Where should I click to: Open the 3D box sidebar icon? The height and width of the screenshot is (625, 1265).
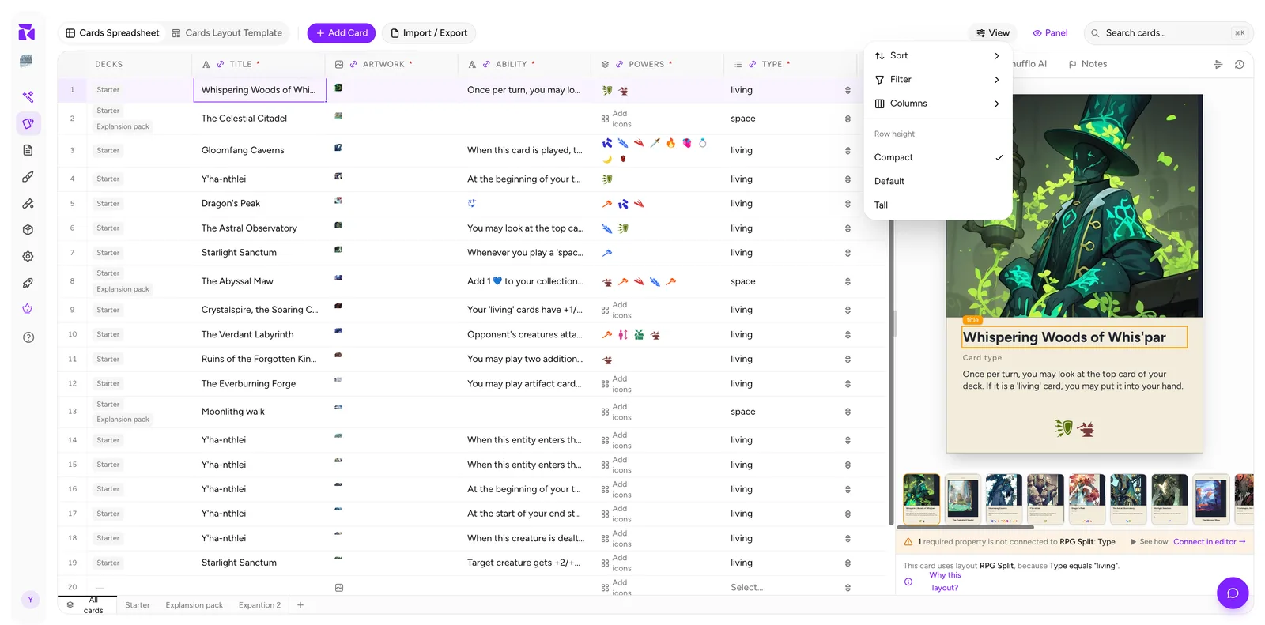28,230
